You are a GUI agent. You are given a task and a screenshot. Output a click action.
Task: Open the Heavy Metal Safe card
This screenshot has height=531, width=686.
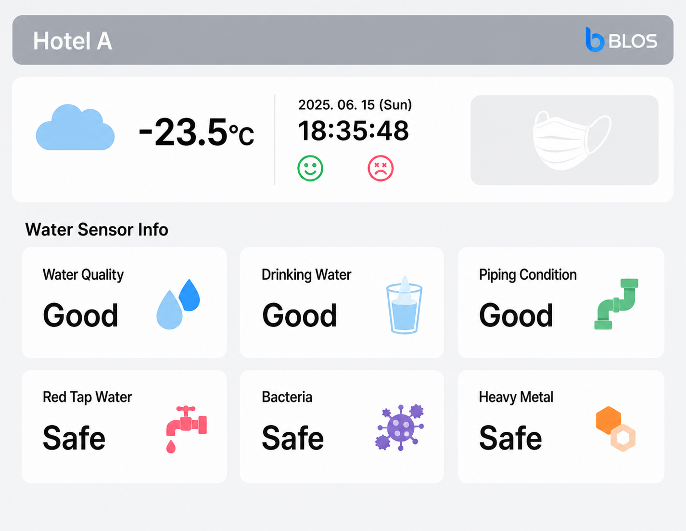pos(561,427)
